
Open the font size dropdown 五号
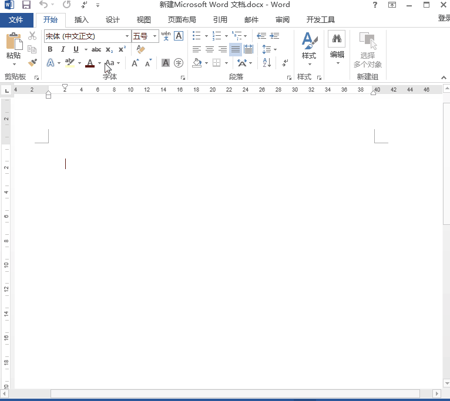click(x=155, y=36)
